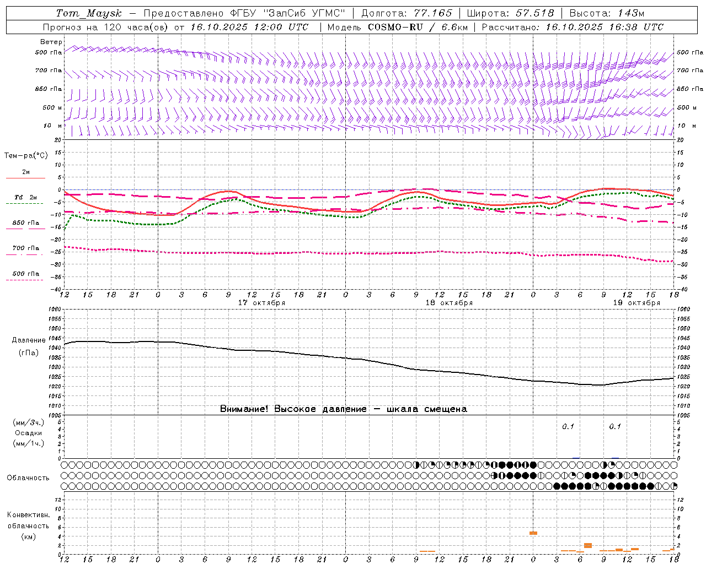Click the Конвективн. облачность chart label
706x564 pixels.
coord(28,520)
